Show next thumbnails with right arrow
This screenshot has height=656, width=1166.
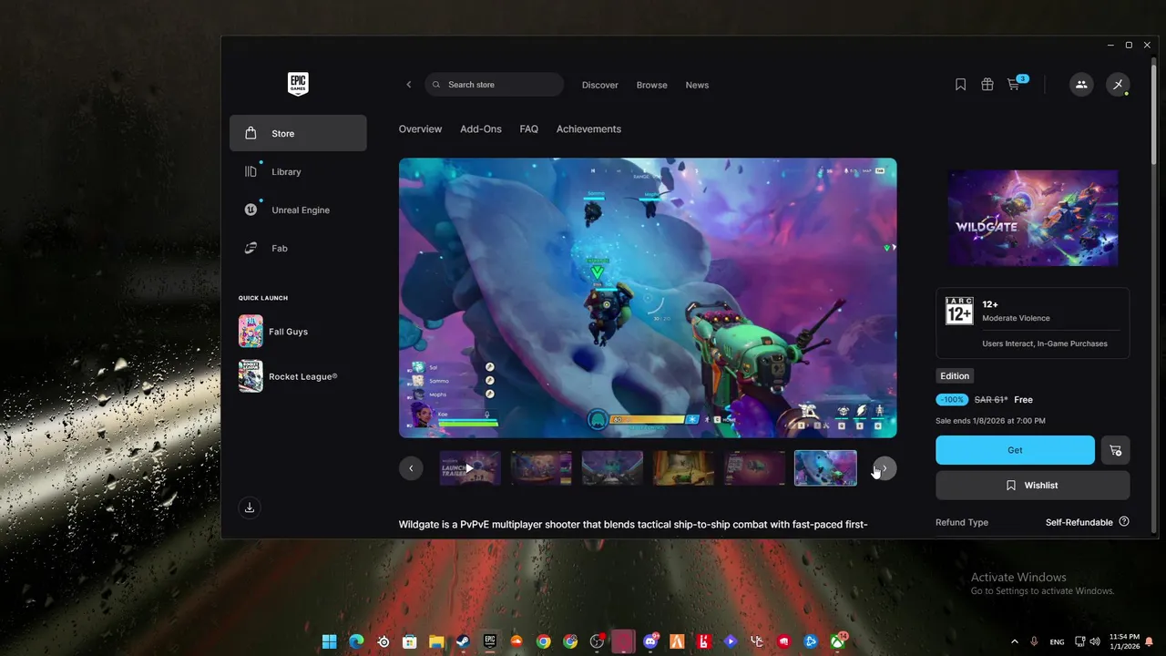point(885,468)
